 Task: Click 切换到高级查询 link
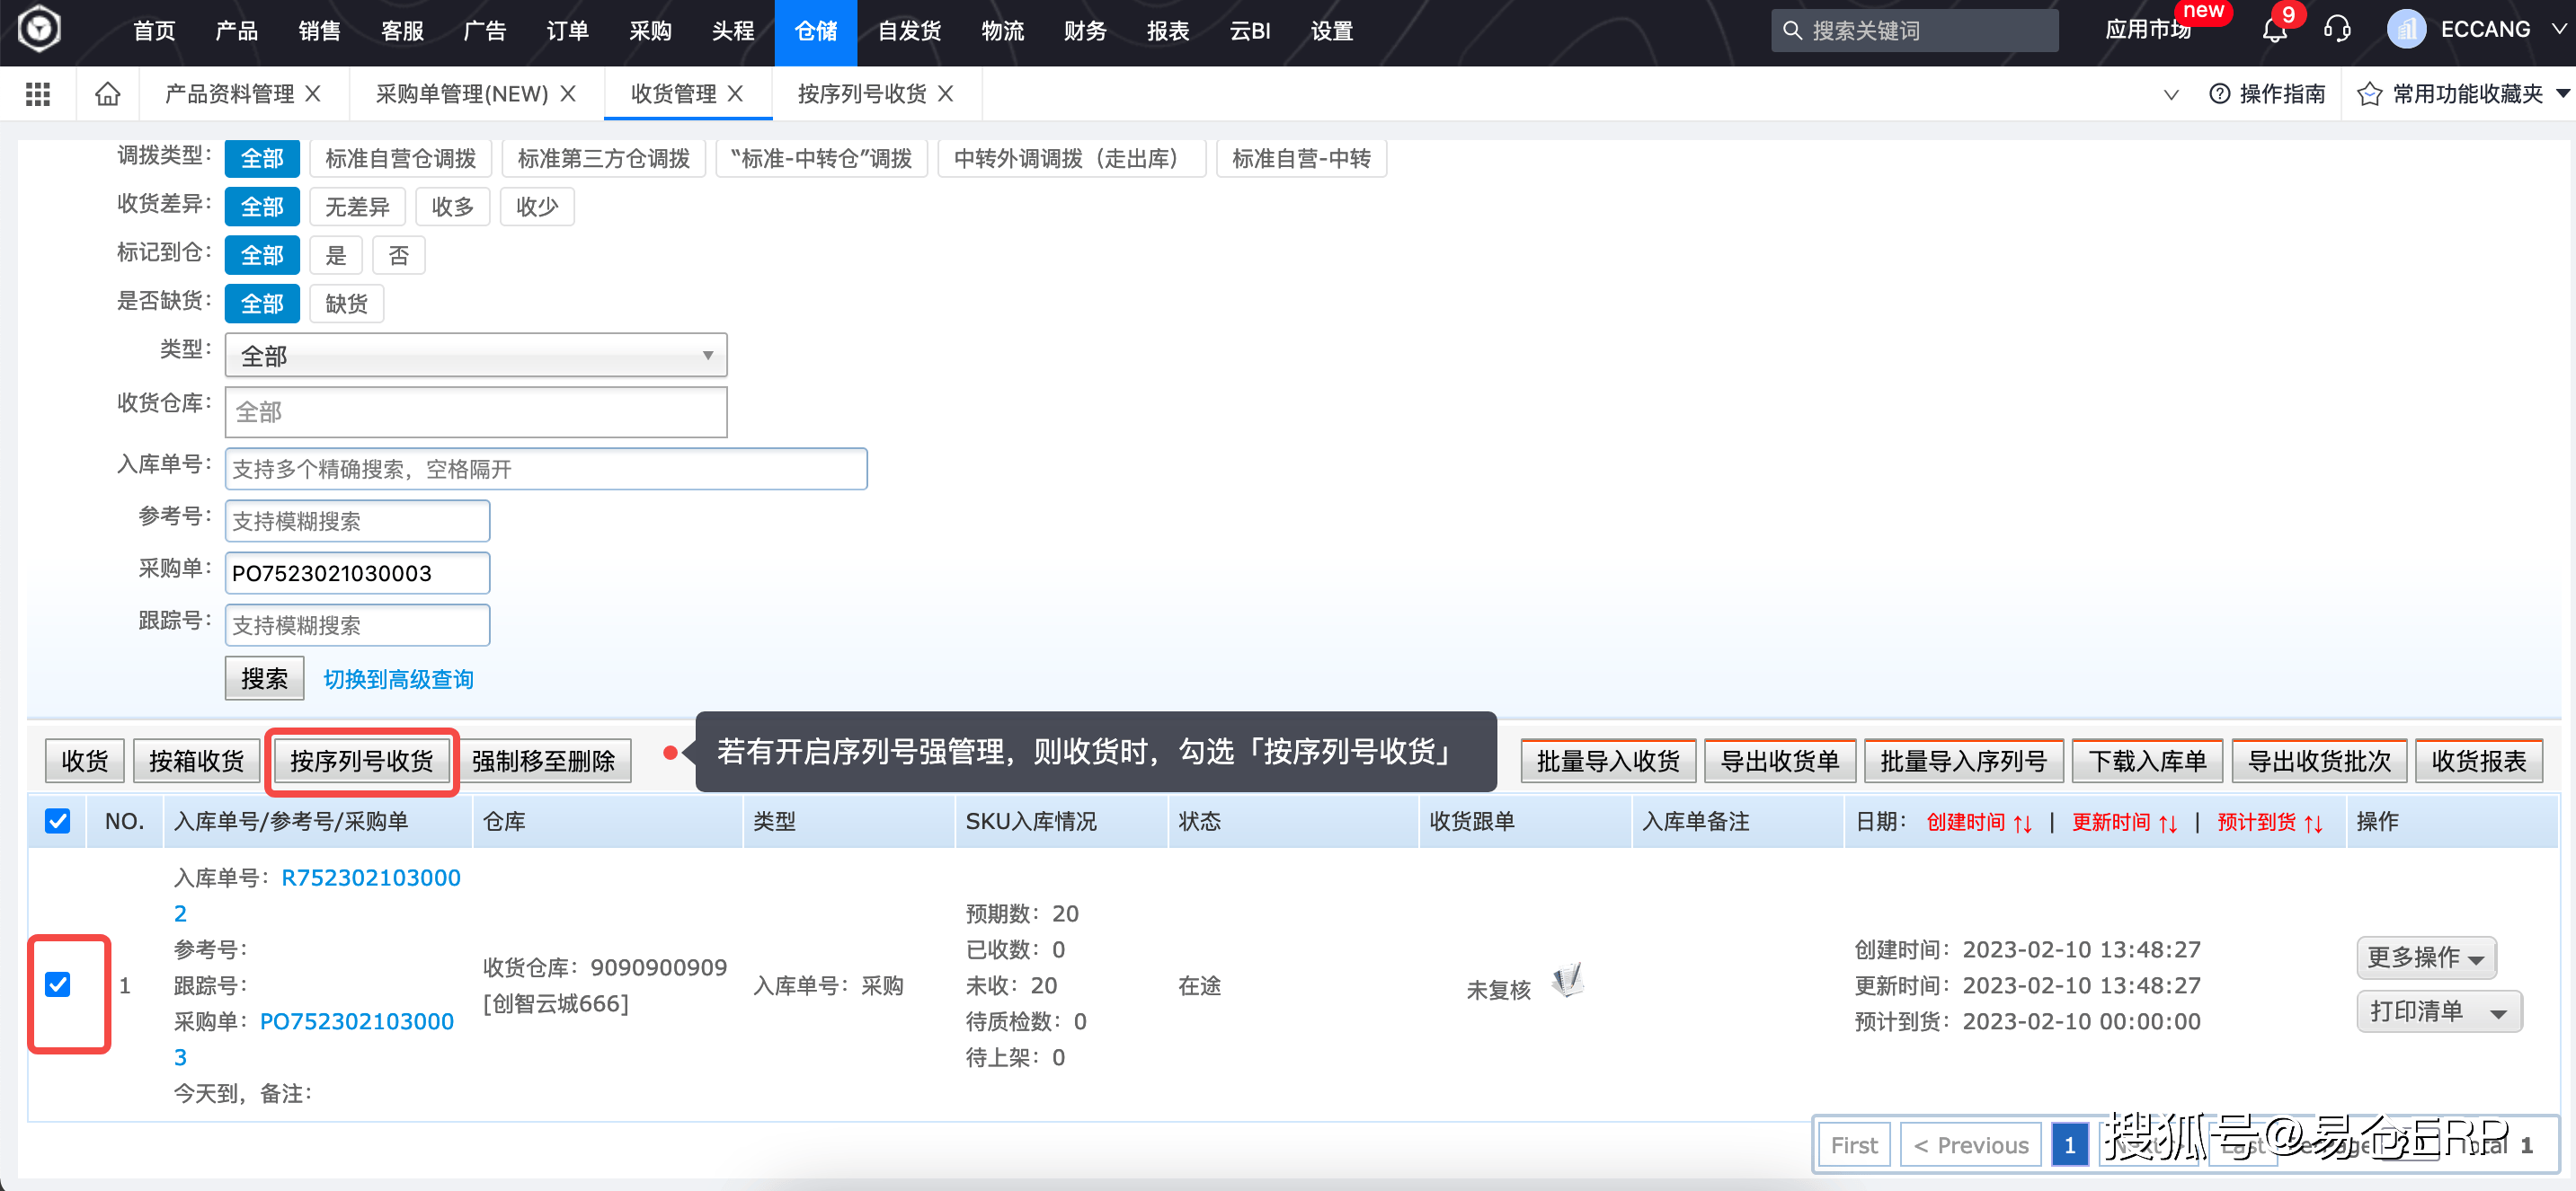pos(398,679)
